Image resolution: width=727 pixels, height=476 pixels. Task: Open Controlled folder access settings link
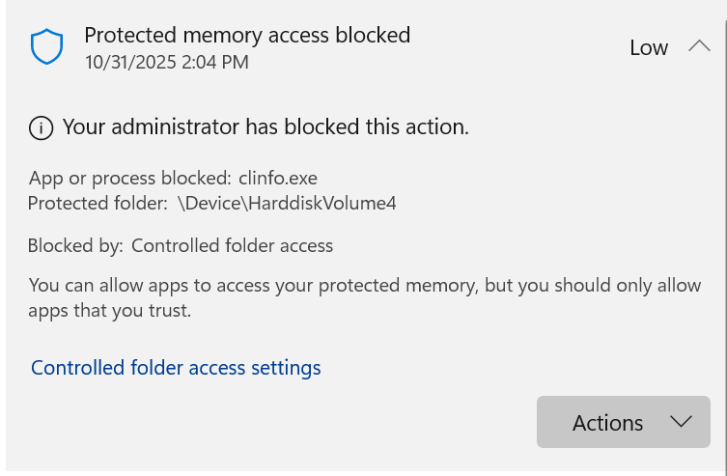(176, 368)
